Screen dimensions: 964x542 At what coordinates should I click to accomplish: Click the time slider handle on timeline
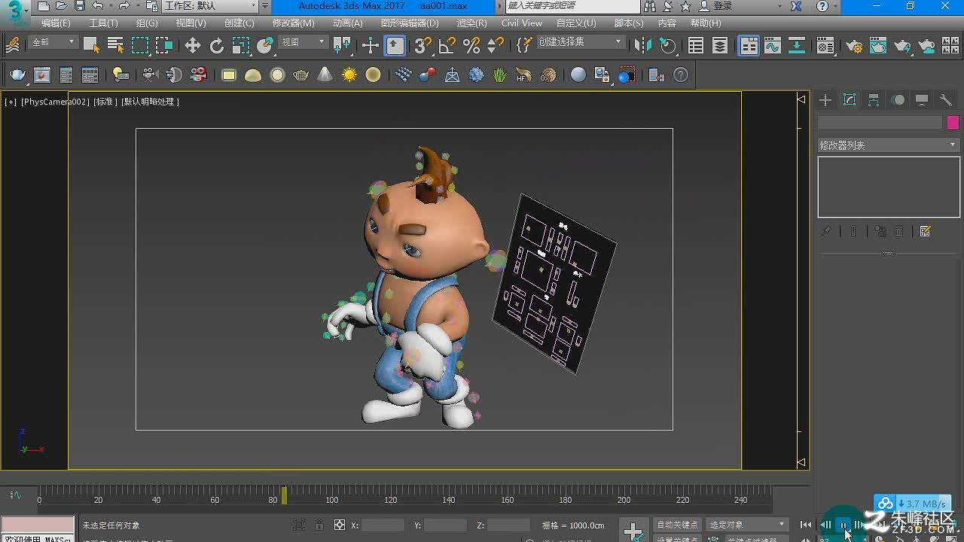[x=284, y=495]
